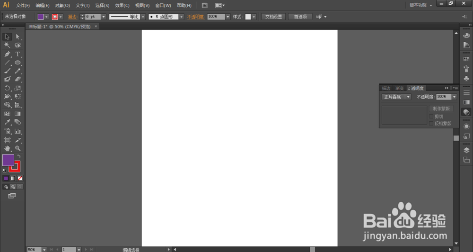The image size is (473, 252).
Task: Select the Zoom magnifier tool
Action: pos(18,148)
